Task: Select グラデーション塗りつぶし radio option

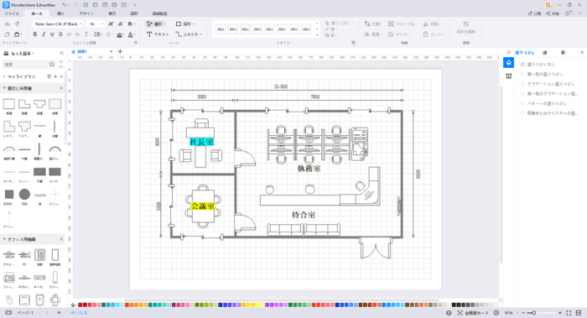Action: click(522, 84)
